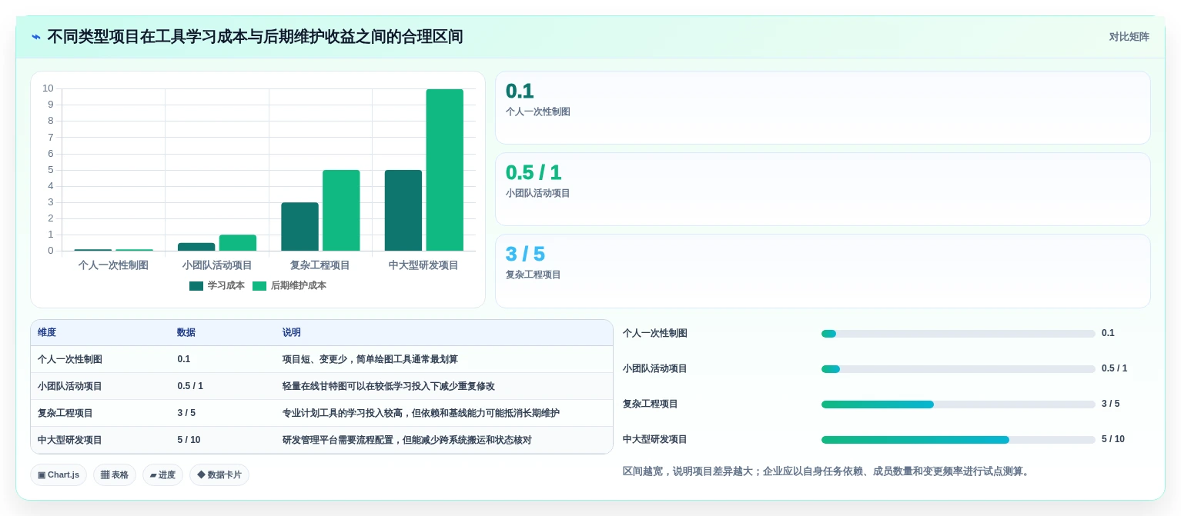Click the lightning icon beside the title
Viewport: 1181px width, 516px height.
point(35,37)
